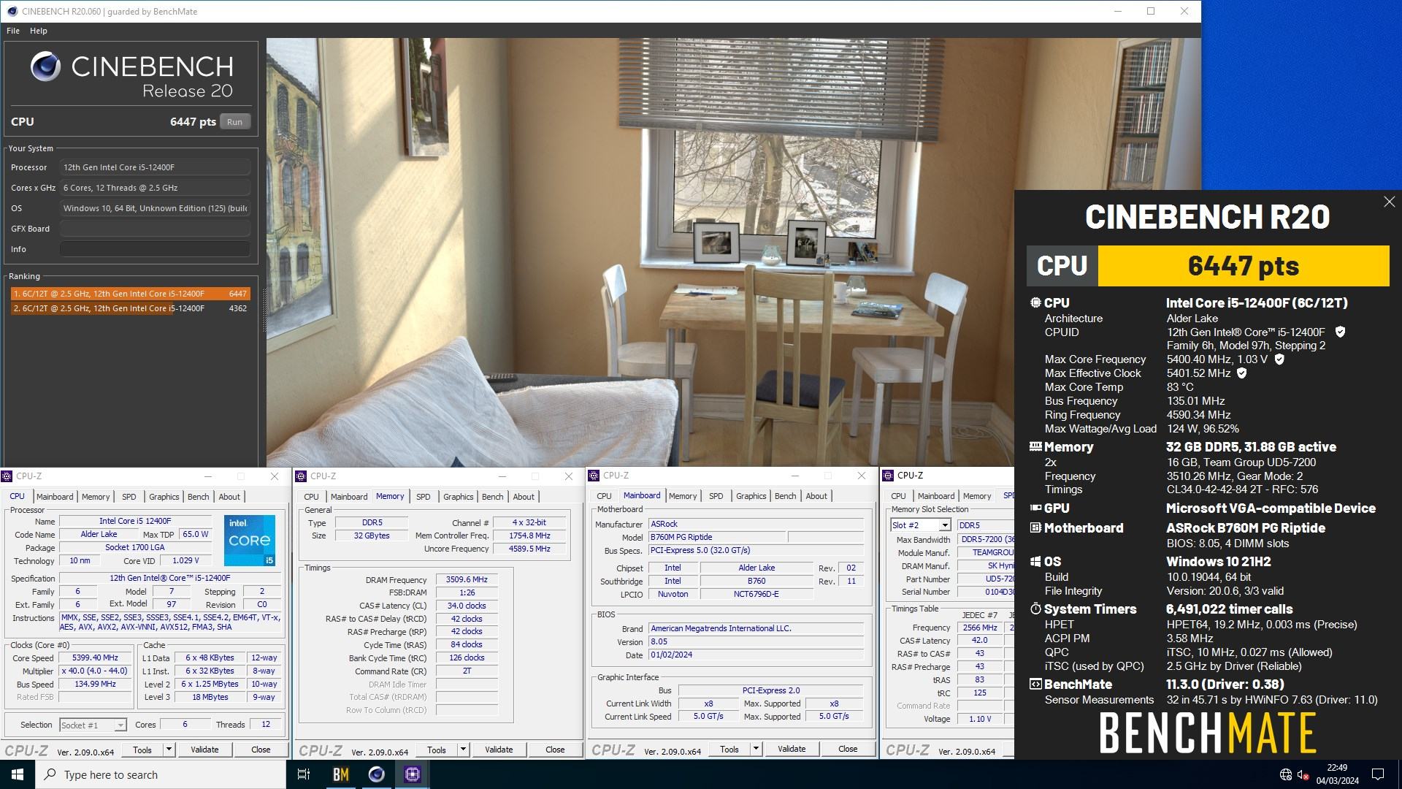Click the verified shield beside CPUID
The width and height of the screenshot is (1402, 789).
click(1340, 332)
